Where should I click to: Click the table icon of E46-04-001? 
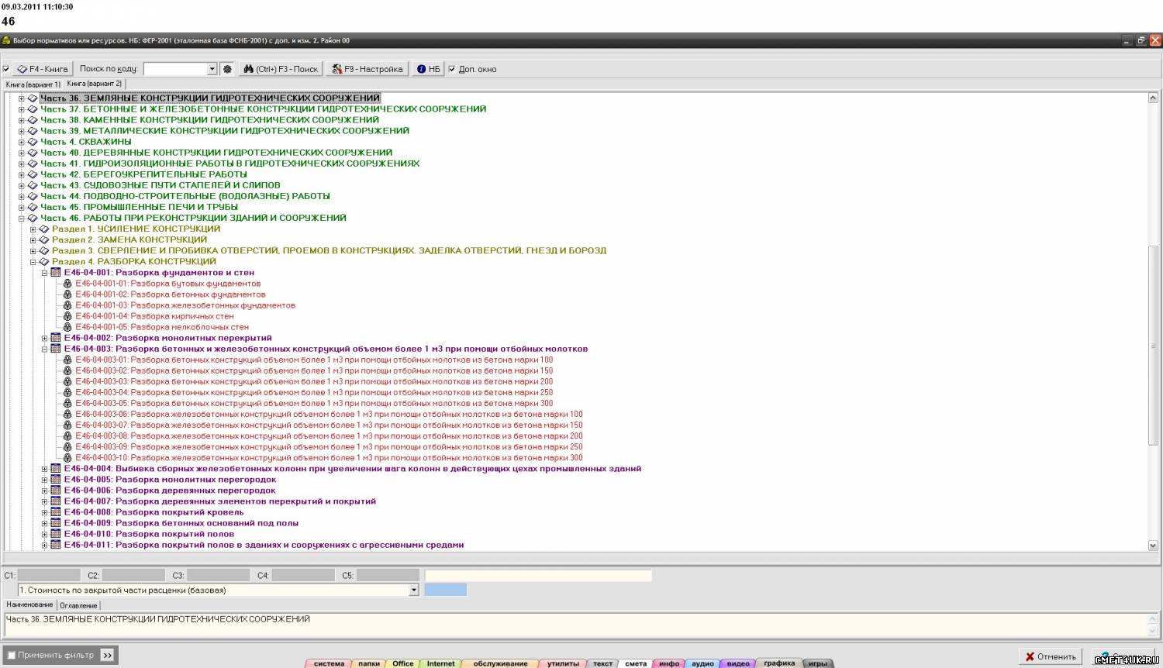click(x=56, y=272)
